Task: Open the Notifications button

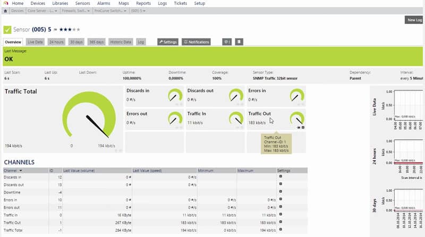Action: (x=197, y=41)
